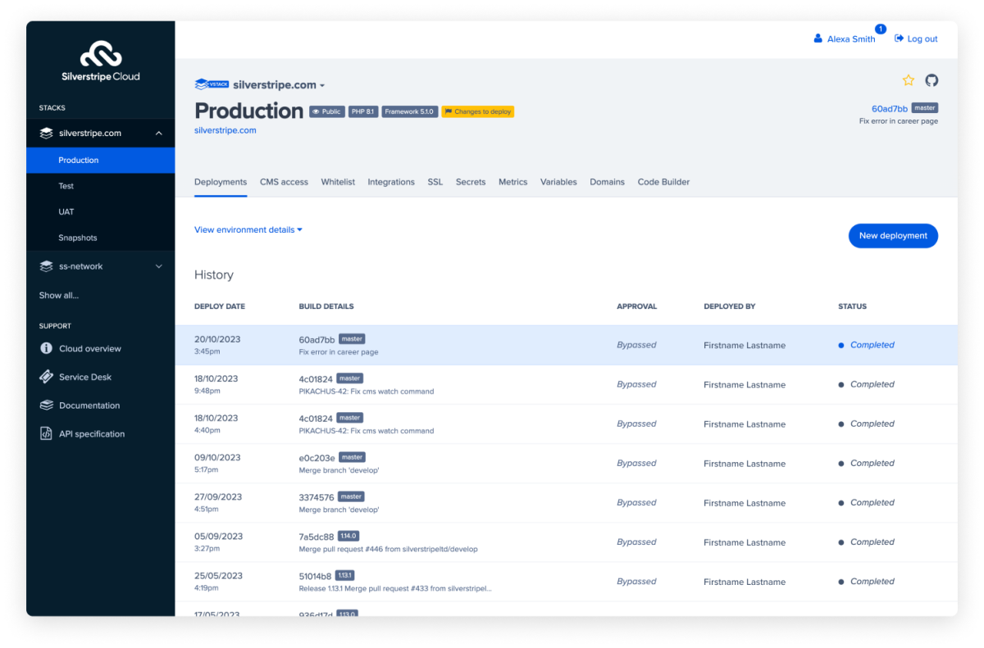This screenshot has height=648, width=984.
Task: Open Cloud overview in sidebar
Action: point(90,348)
